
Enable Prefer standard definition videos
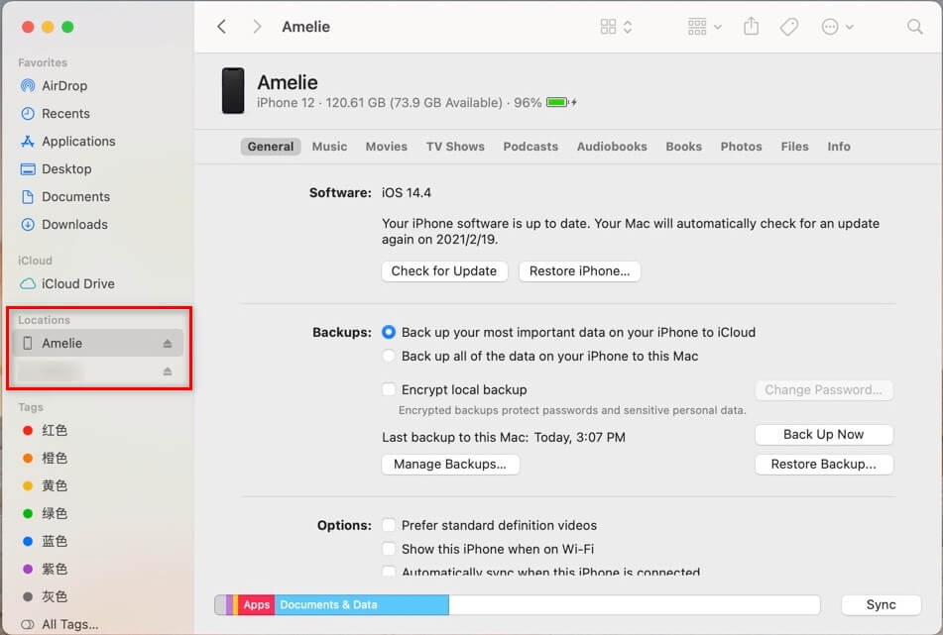point(389,525)
